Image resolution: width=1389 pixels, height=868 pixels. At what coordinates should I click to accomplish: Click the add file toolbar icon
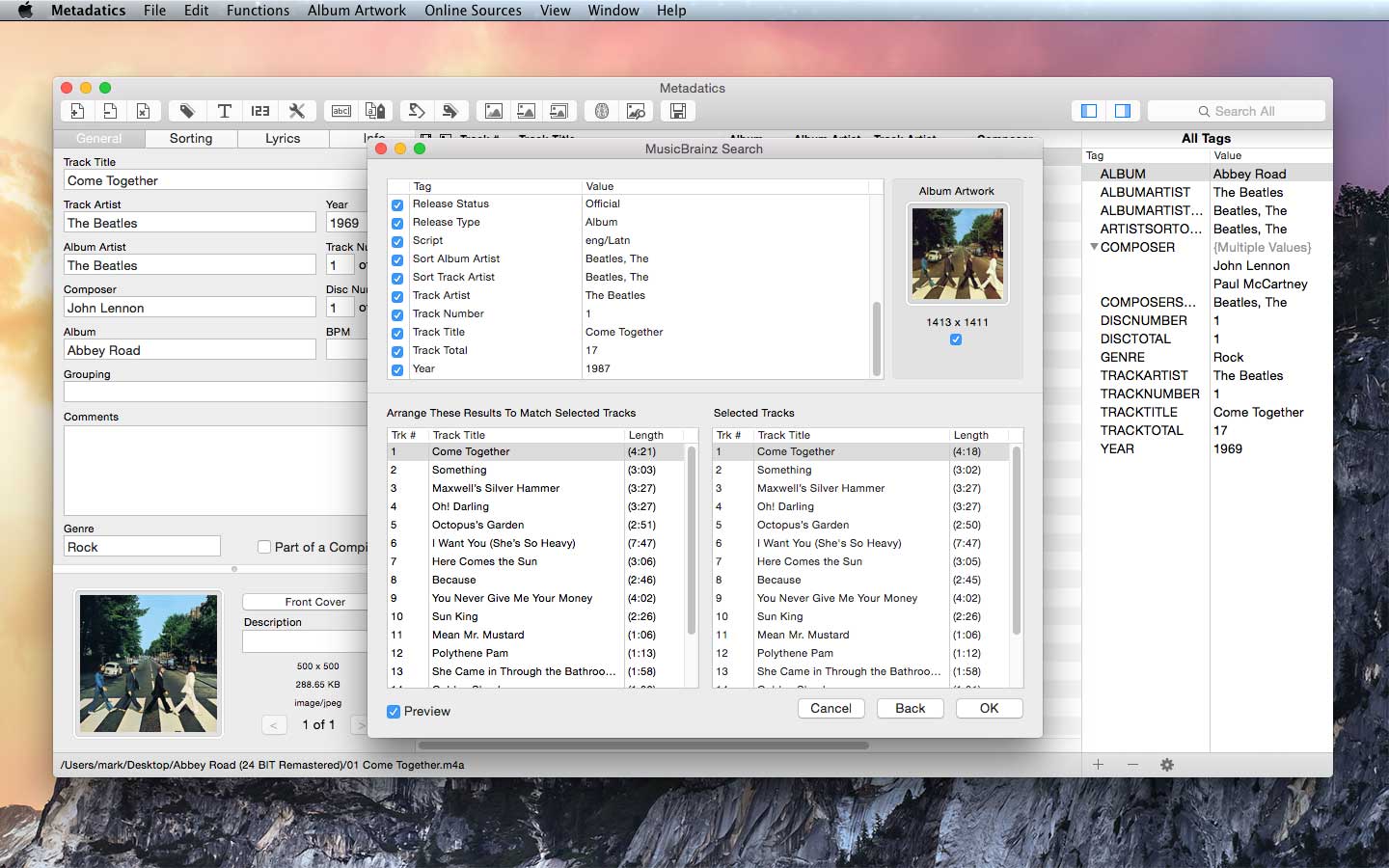pyautogui.click(x=77, y=111)
